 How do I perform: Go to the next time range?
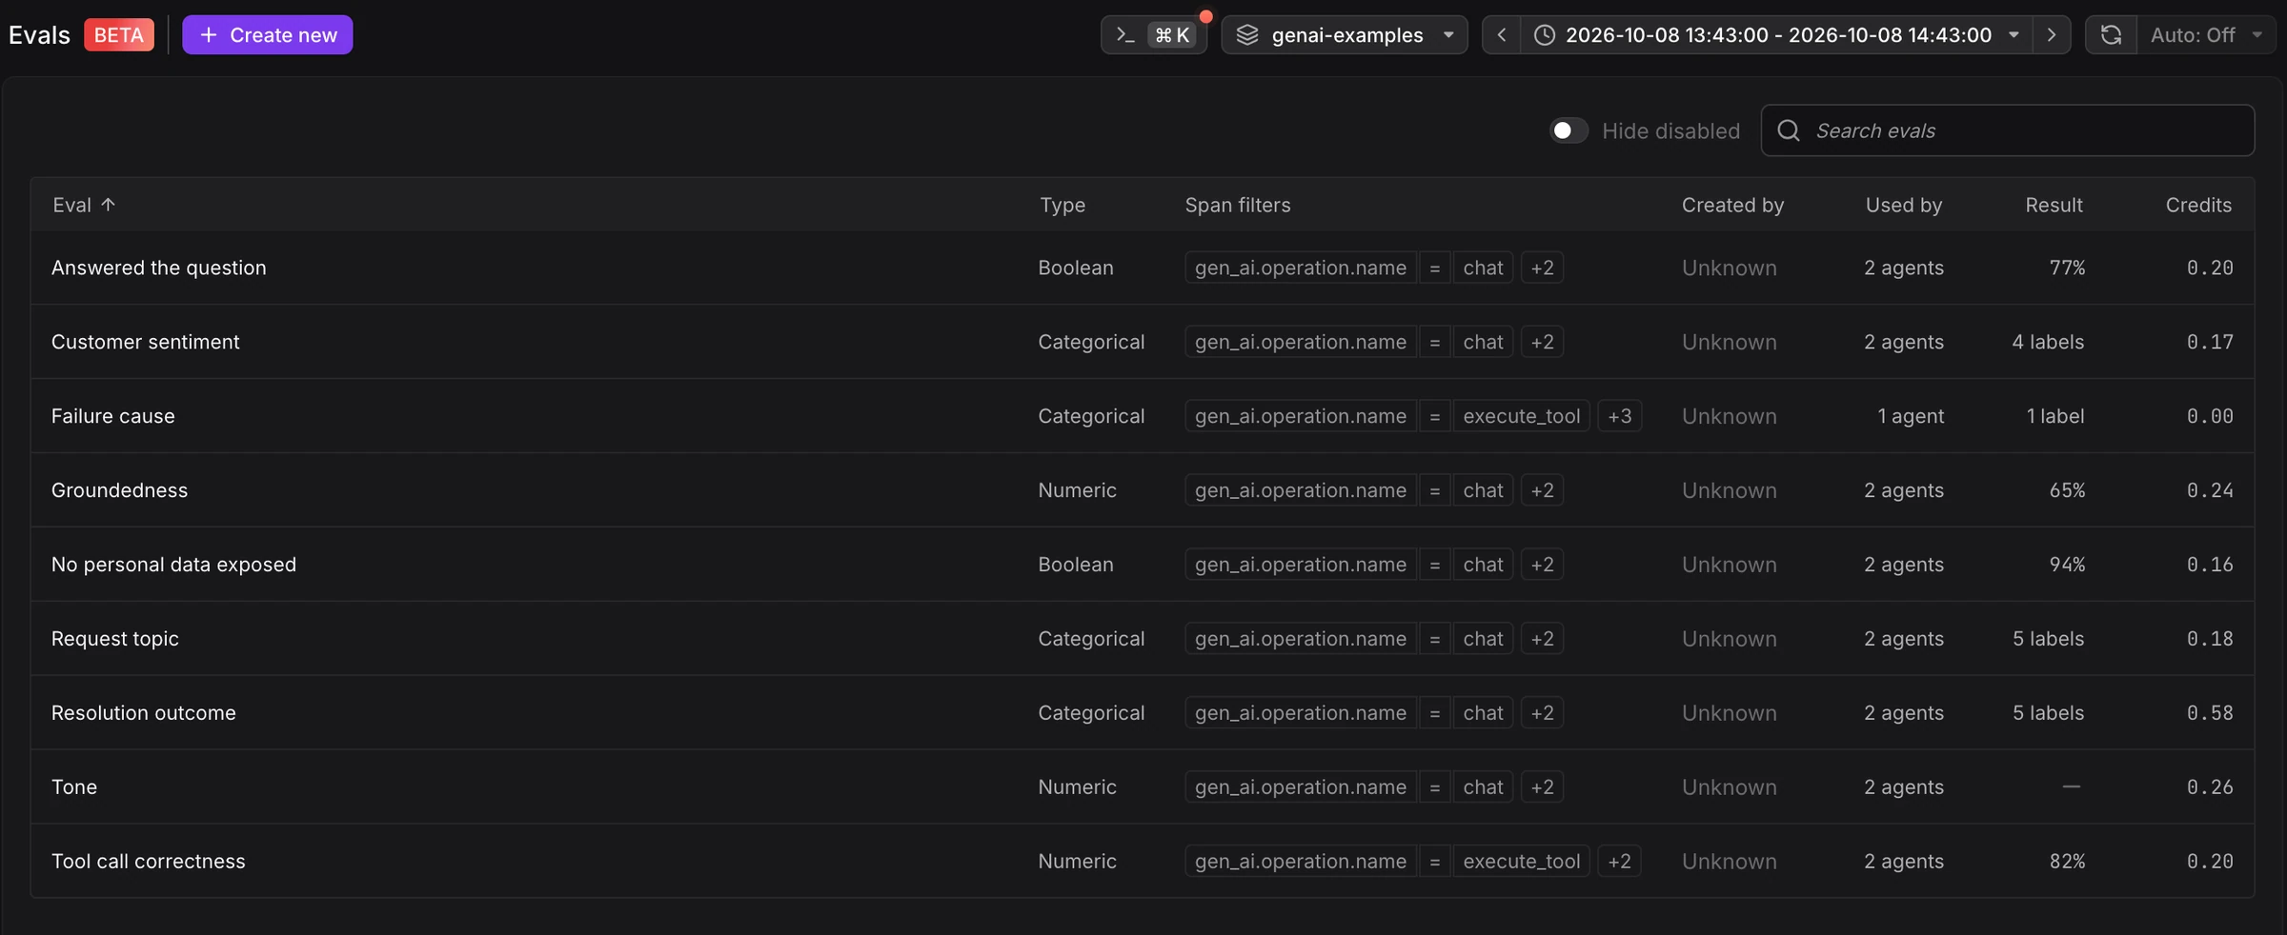2052,35
